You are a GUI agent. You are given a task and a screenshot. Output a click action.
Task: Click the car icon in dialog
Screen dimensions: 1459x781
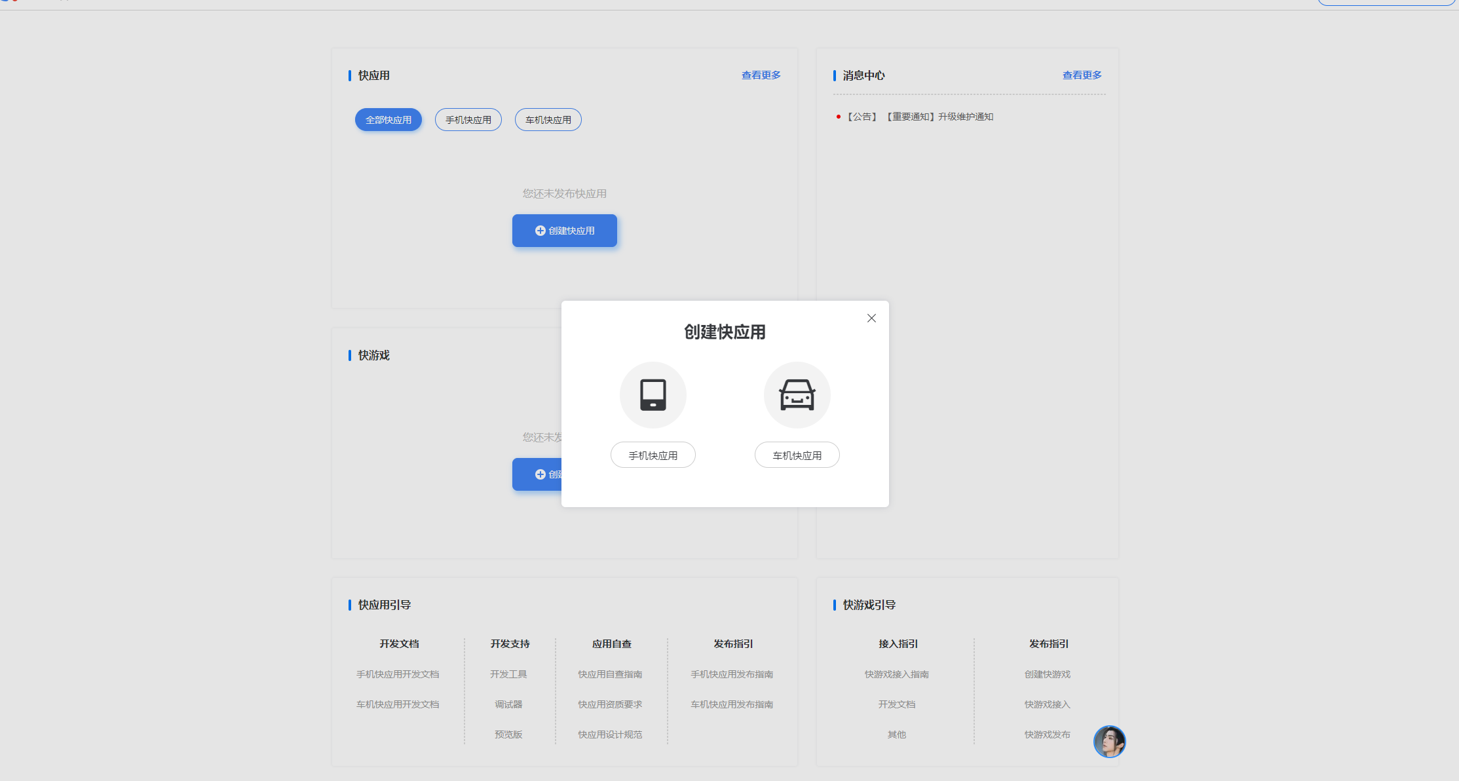coord(797,395)
